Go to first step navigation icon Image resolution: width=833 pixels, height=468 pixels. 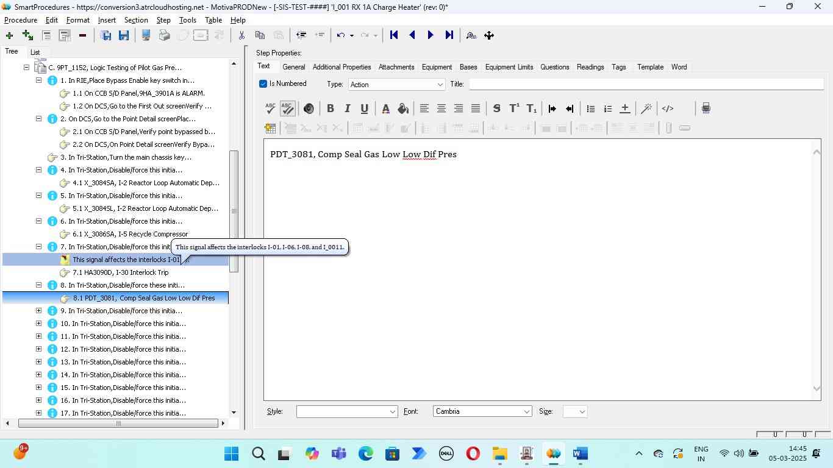[x=394, y=35]
